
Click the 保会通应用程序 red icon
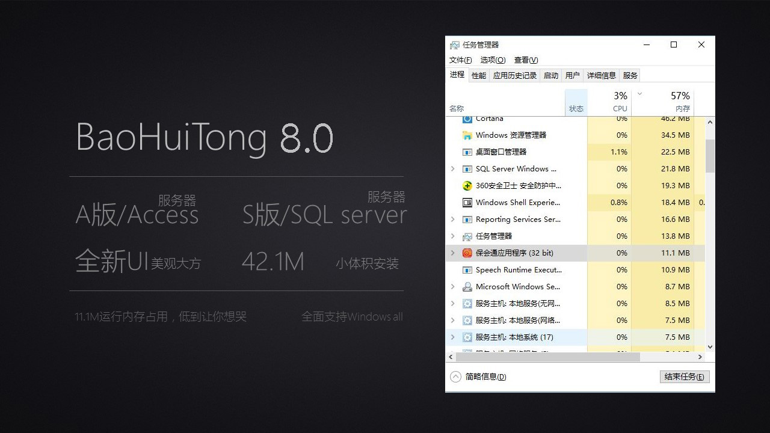click(467, 253)
